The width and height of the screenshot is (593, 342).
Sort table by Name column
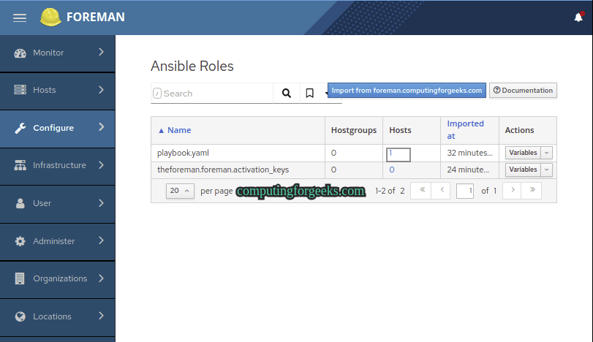pyautogui.click(x=179, y=130)
